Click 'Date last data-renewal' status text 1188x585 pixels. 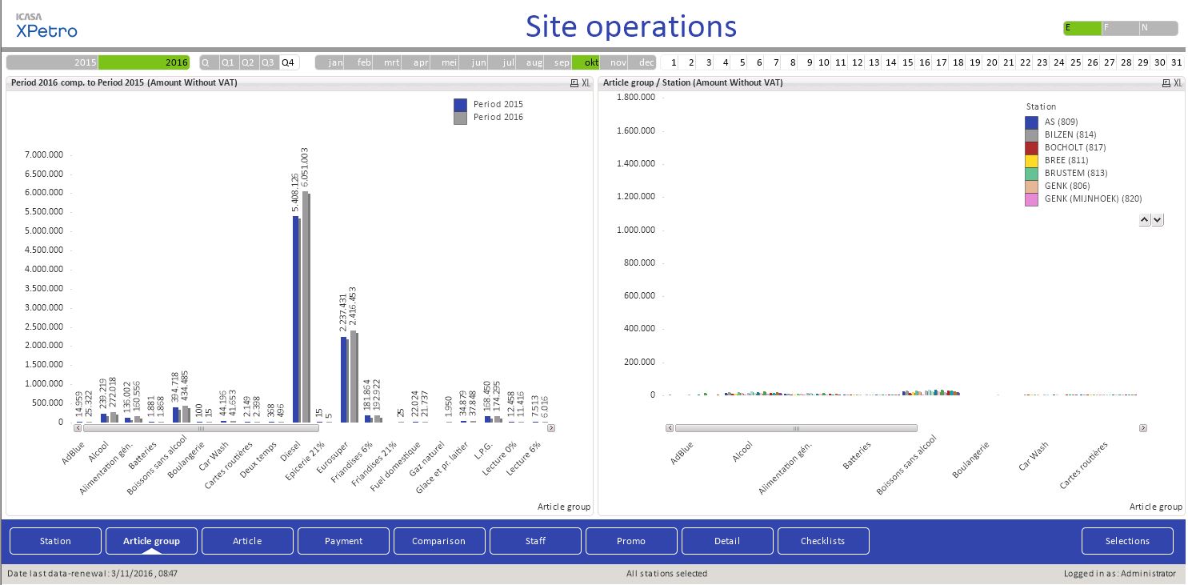pos(93,574)
